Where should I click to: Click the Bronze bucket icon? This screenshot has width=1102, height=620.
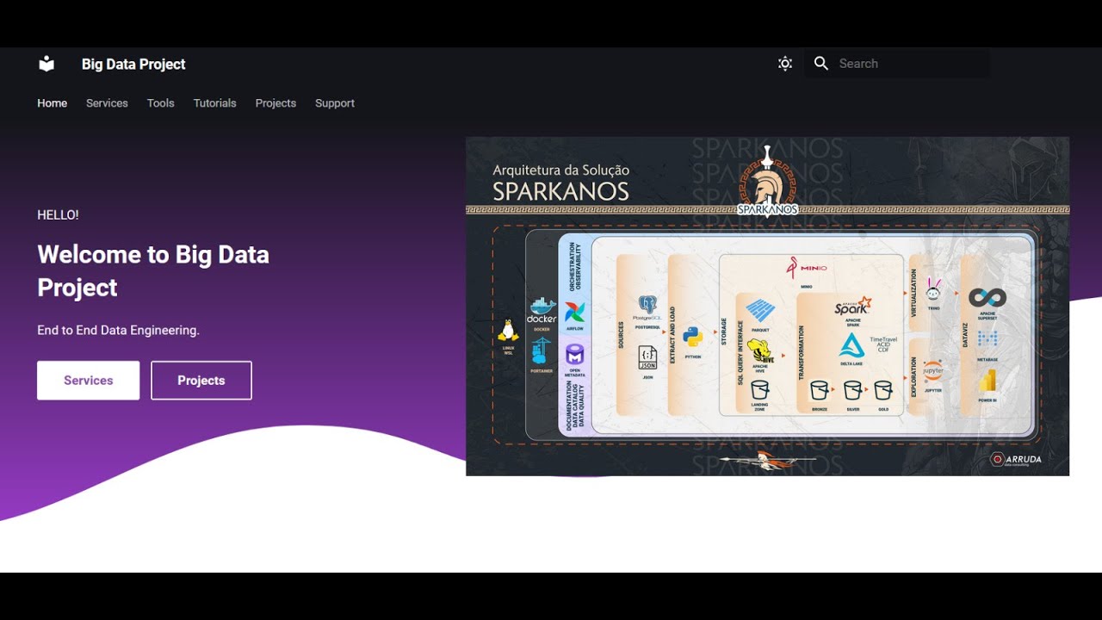[820, 390]
